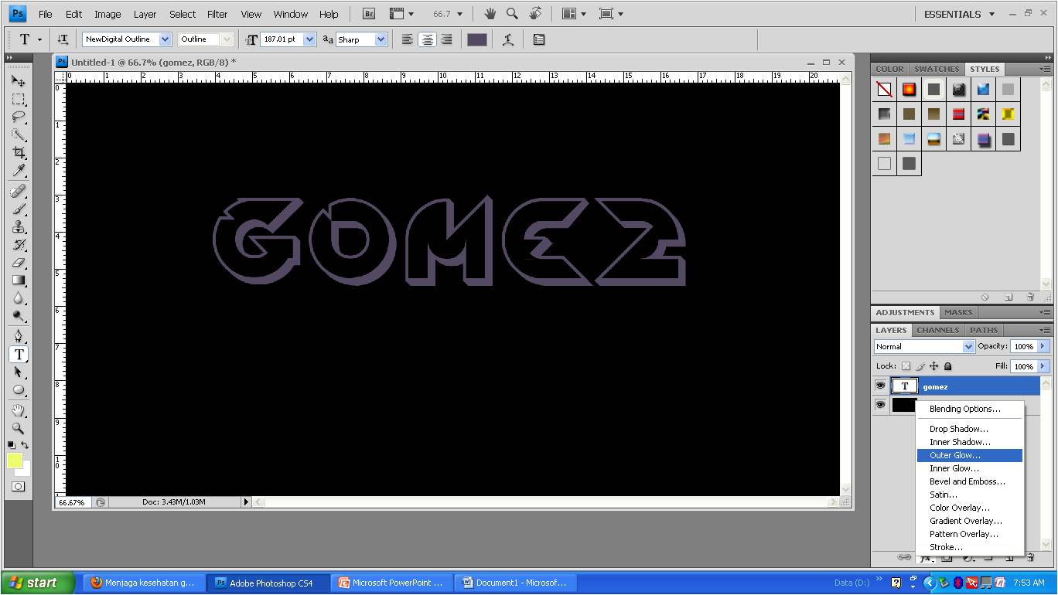
Task: Open the font size dropdown
Action: tap(310, 39)
